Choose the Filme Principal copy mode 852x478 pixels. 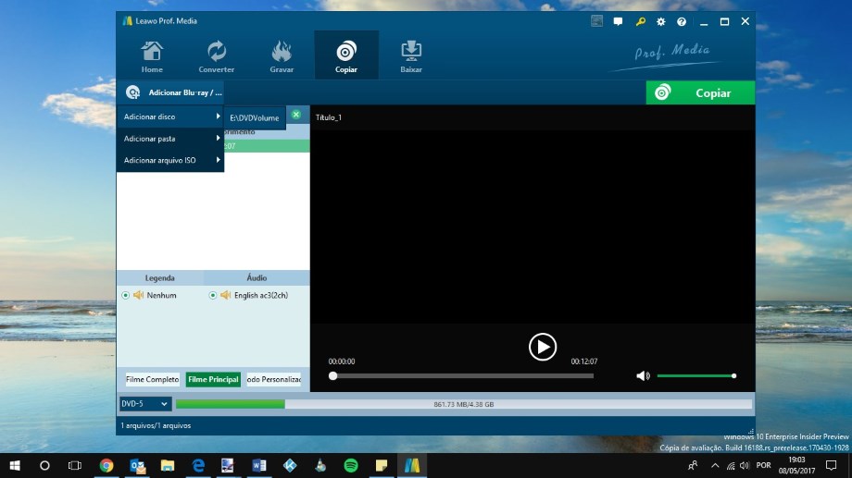[213, 379]
